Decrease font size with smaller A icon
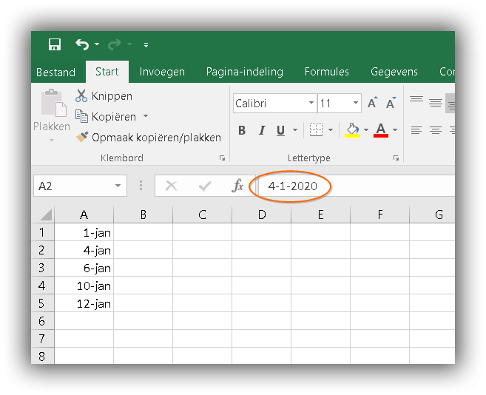486x395 pixels. [x=391, y=103]
